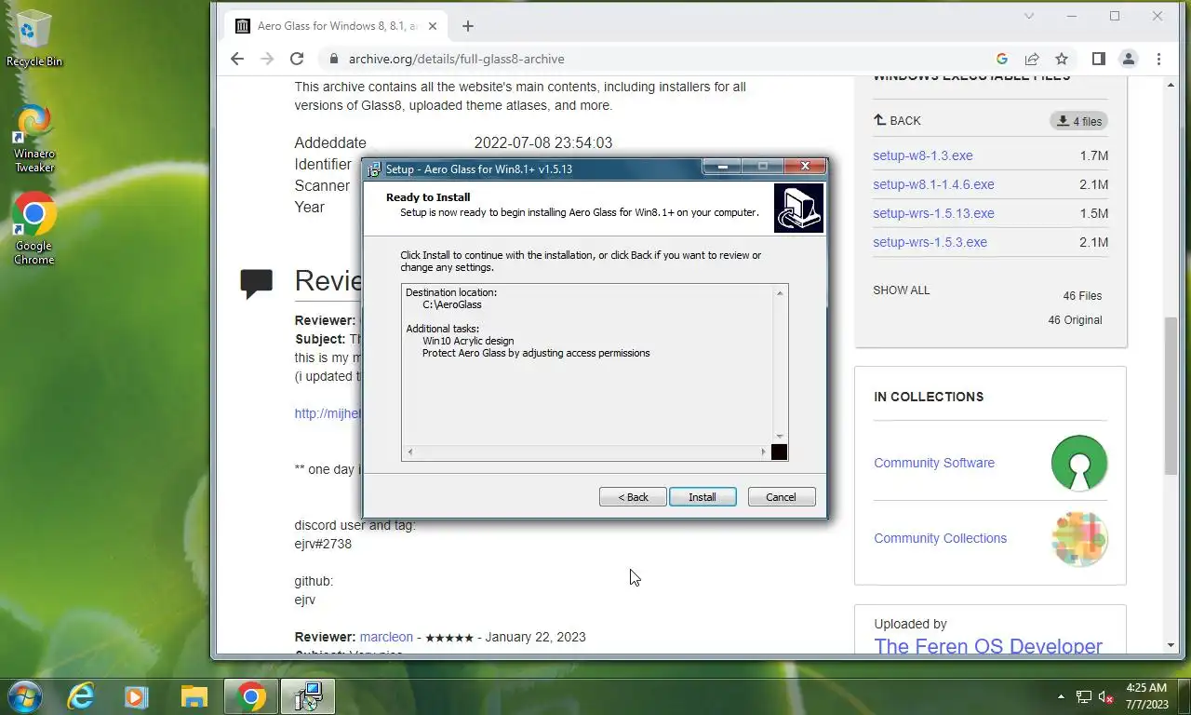
Task: Download setup-w8.1-1.4.6.exe
Action: pos(933,184)
